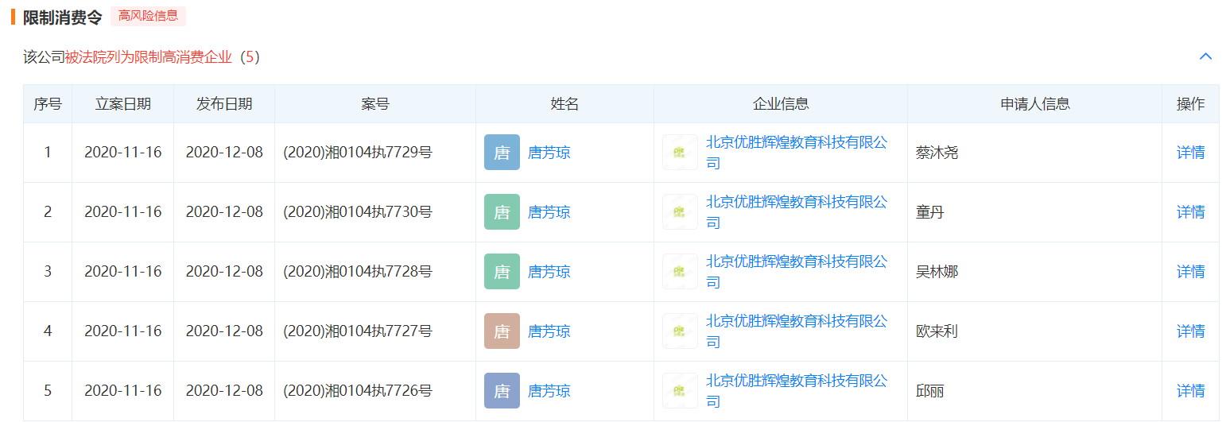Open 北京优胜辉煌教育科技有限公司 link in row 2
Image resolution: width=1222 pixels, height=422 pixels.
pos(796,203)
